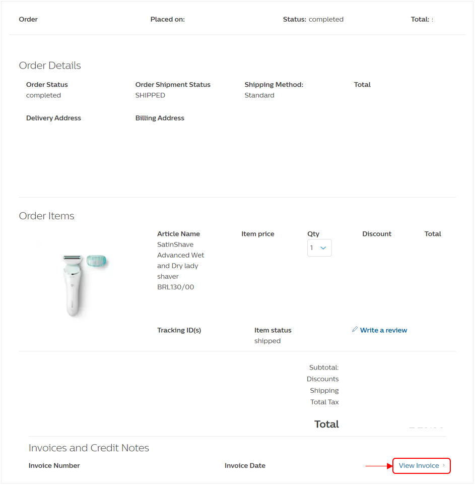
Task: Open the Qty dropdown
Action: 319,248
